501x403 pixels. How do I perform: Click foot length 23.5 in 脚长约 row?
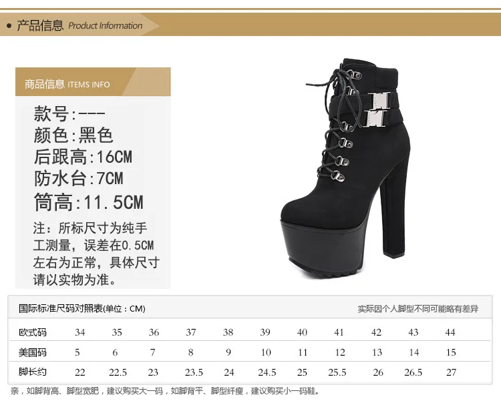pyautogui.click(x=194, y=372)
